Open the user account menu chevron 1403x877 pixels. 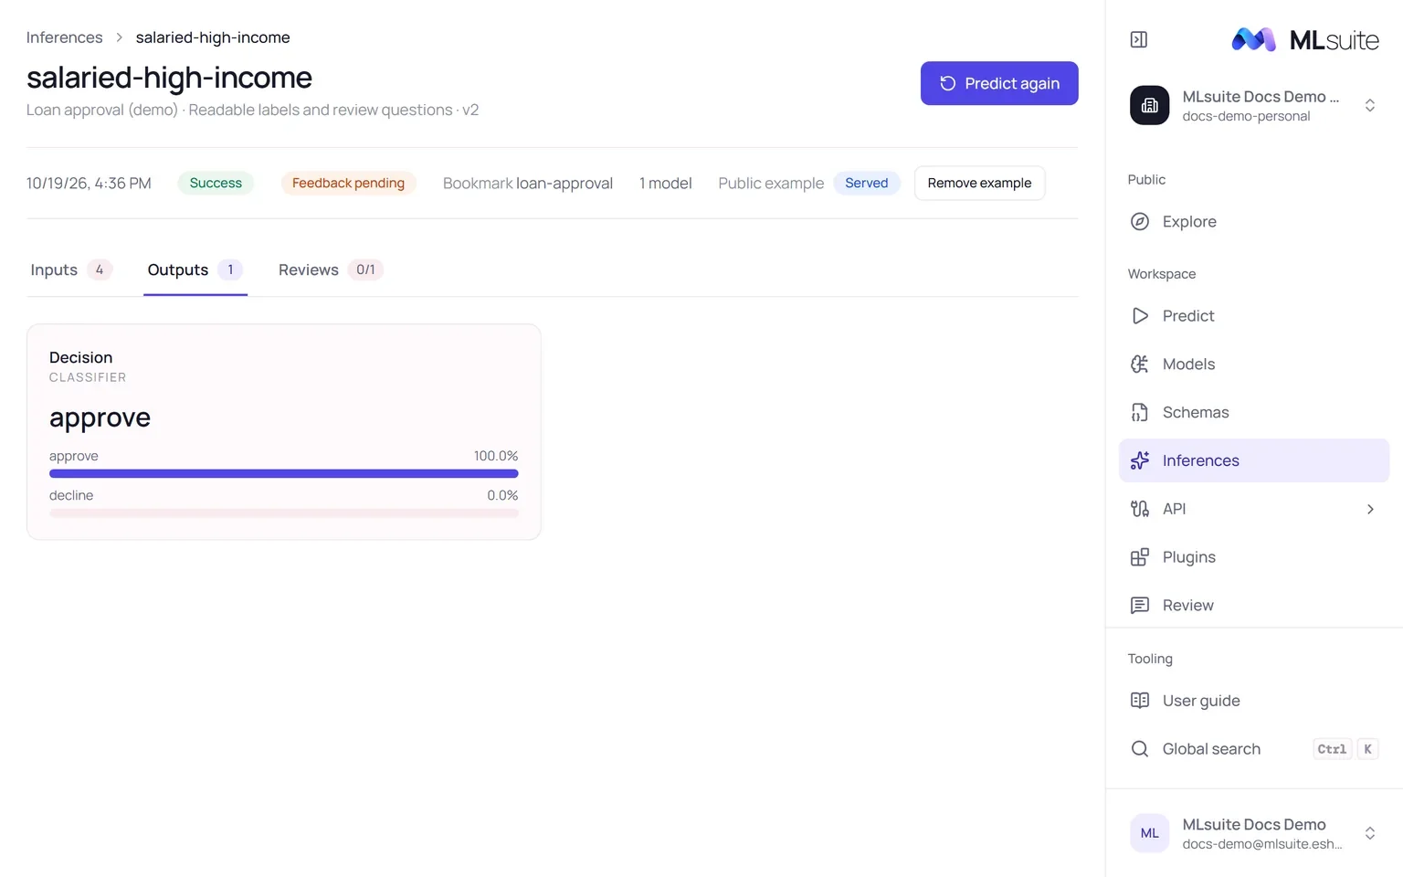[1370, 833]
